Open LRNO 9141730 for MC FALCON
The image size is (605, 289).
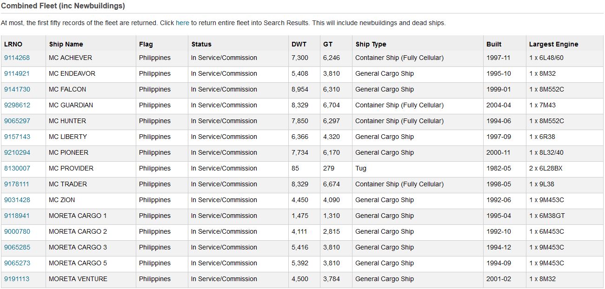tap(17, 89)
